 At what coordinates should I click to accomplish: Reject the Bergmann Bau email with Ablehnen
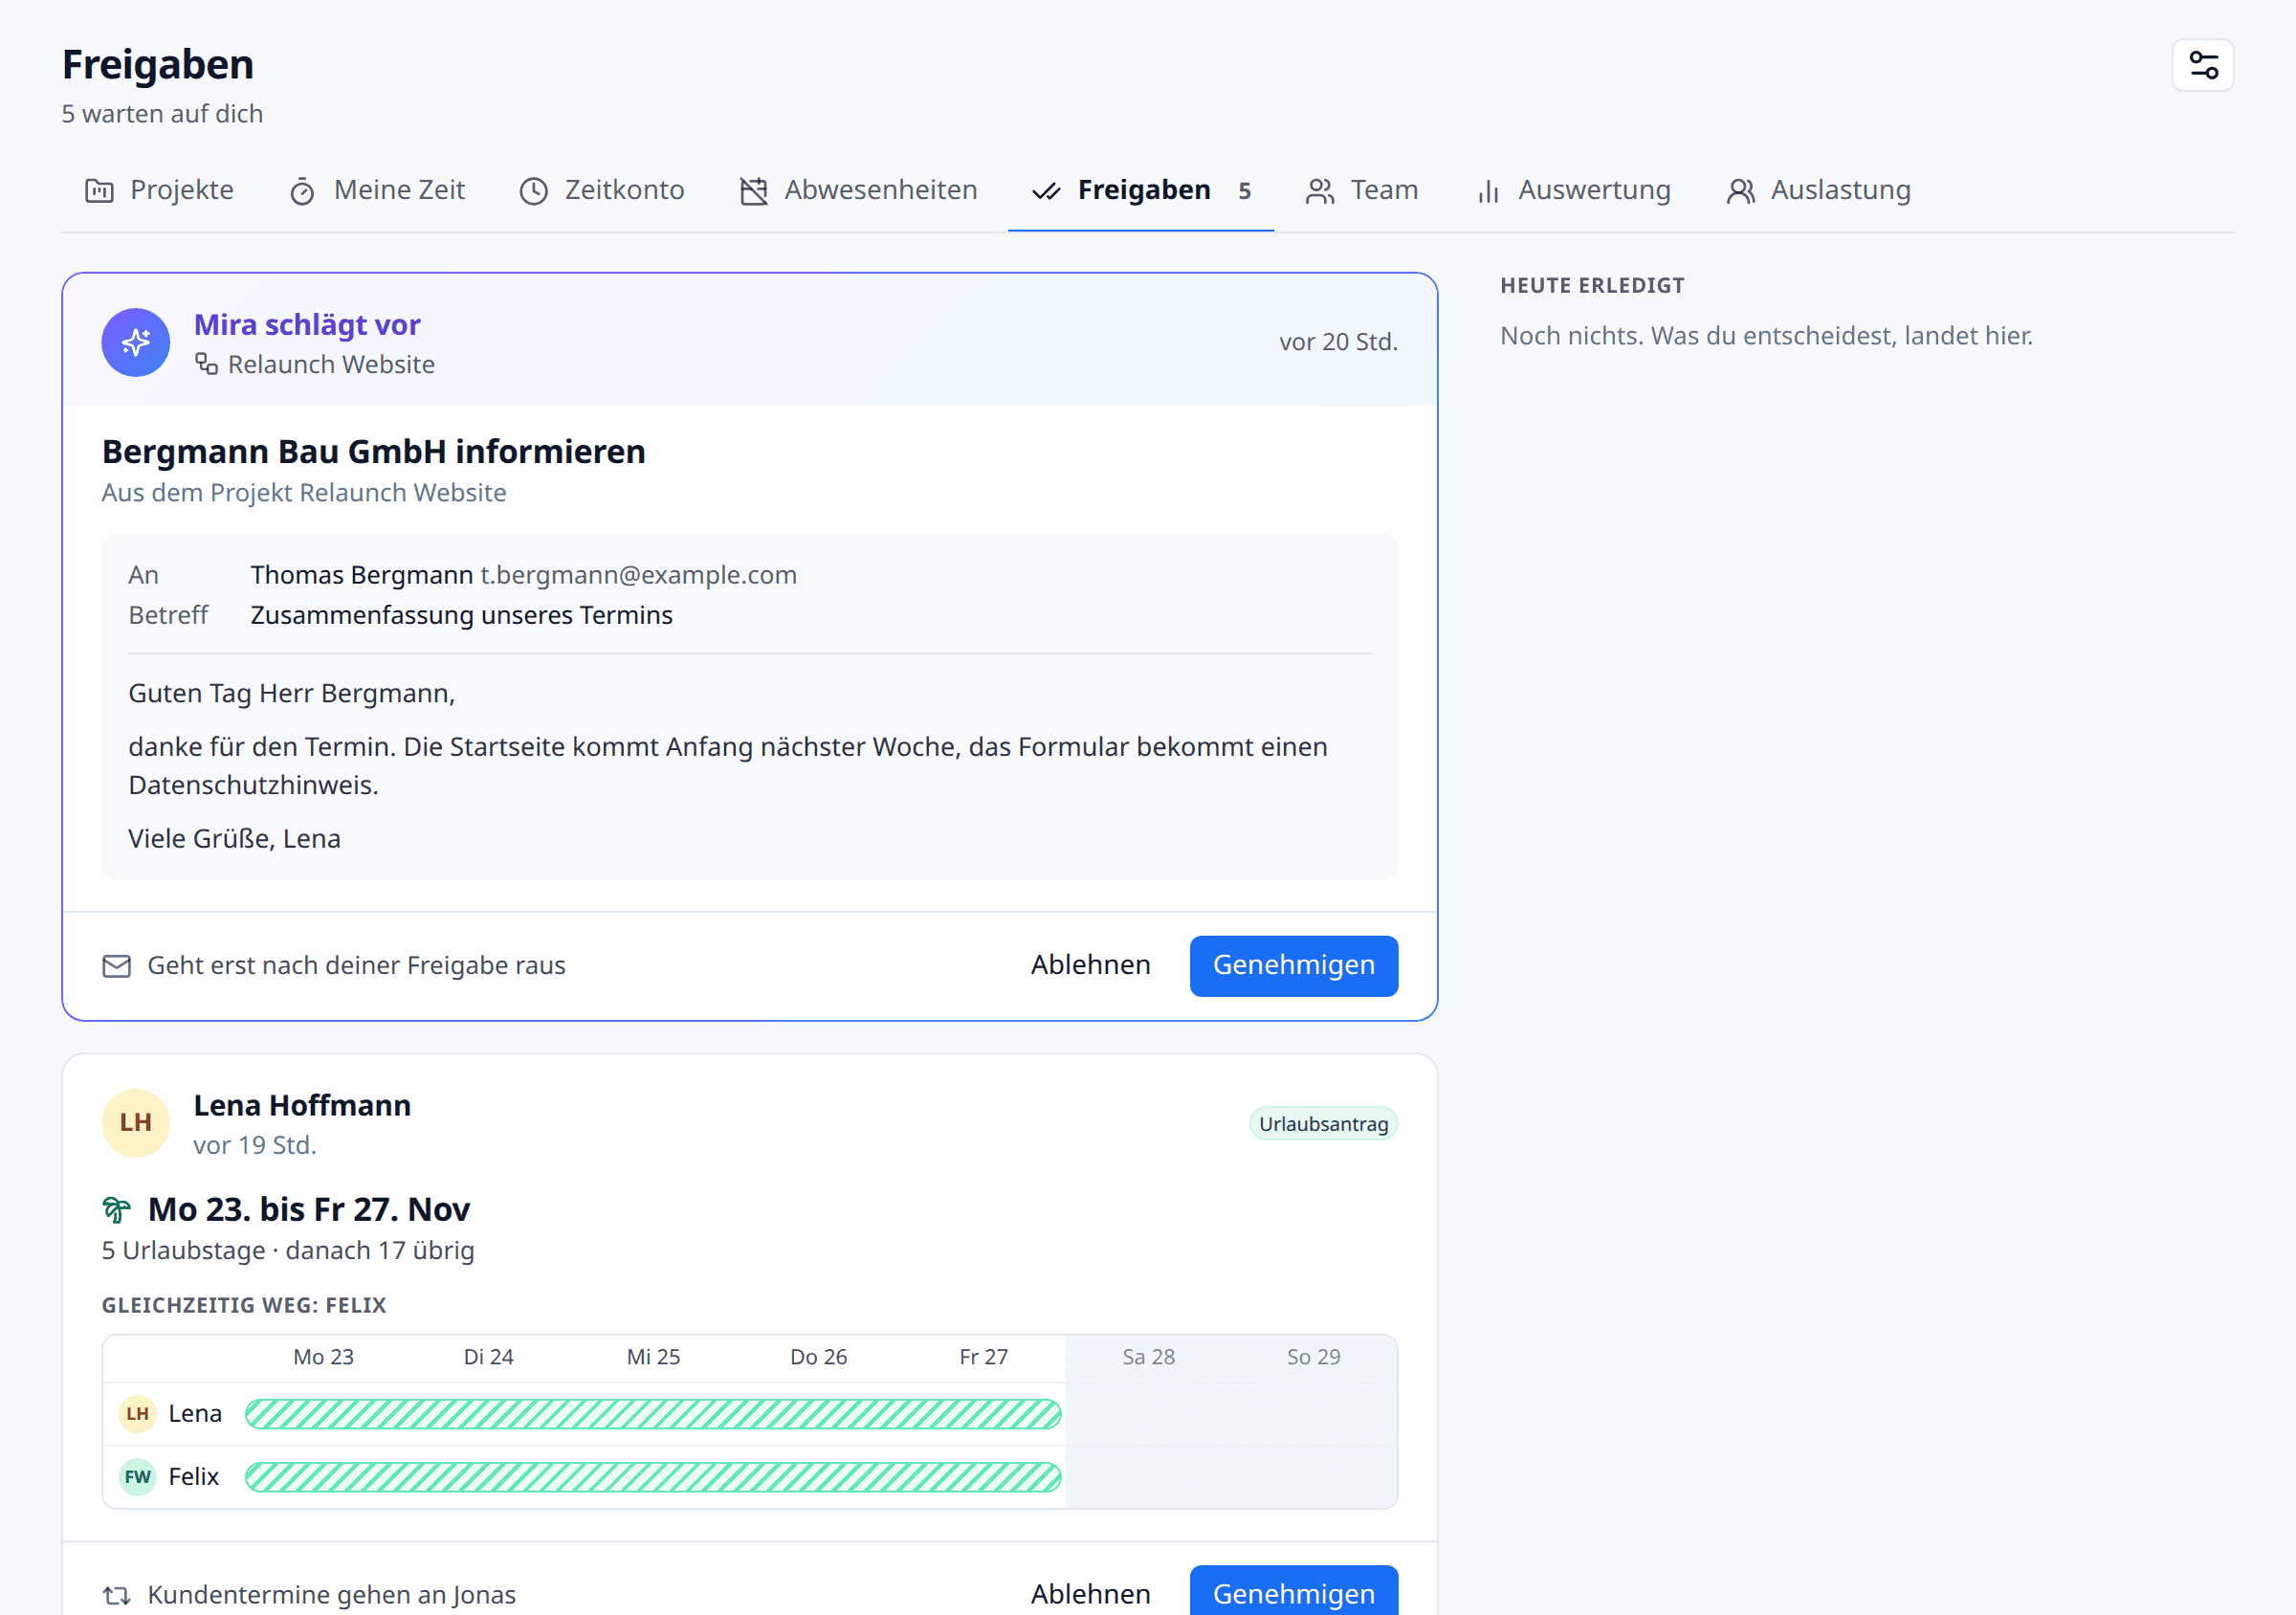(x=1090, y=965)
